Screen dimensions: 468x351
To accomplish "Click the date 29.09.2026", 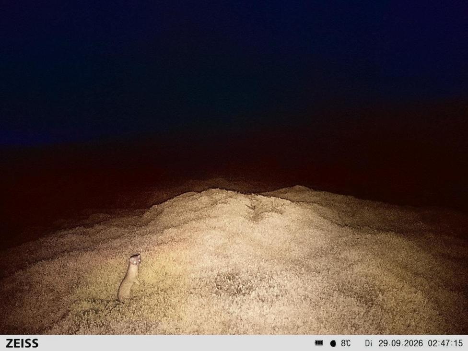I will point(400,343).
